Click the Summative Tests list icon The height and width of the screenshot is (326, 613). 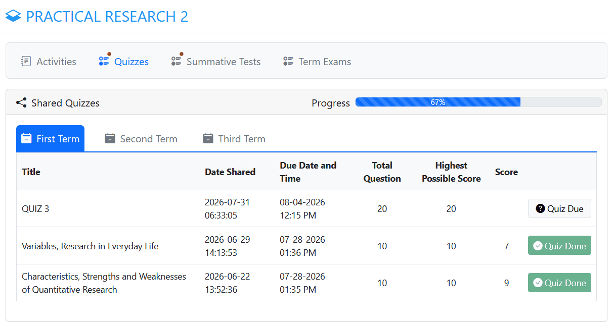pos(176,62)
